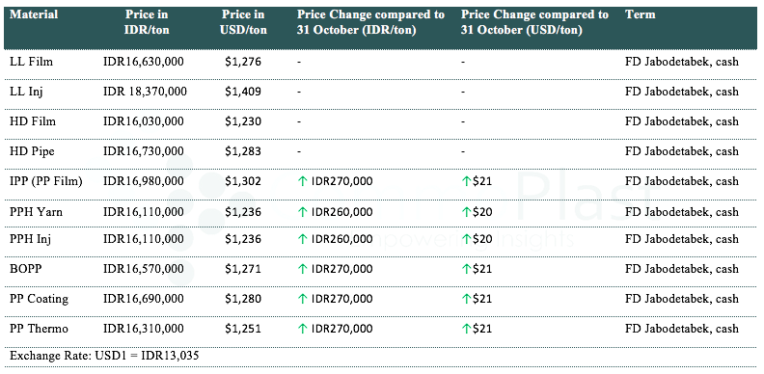Click the green up arrow beside IDR270,000 in IPP row
This screenshot has width=764, height=374.
(x=303, y=181)
